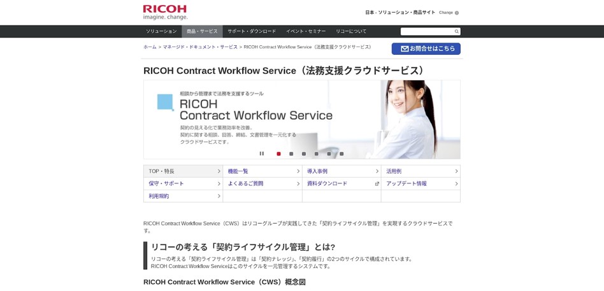604x291 pixels.
Task: Select the first red carousel dot
Action: 278,154
